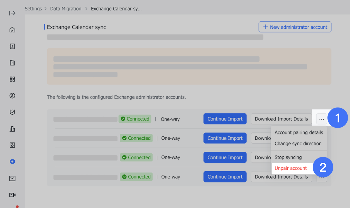Open Account pairing details

click(298, 132)
